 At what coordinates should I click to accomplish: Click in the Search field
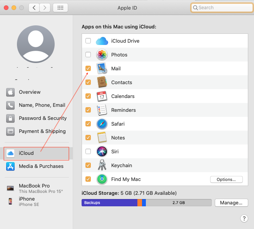pos(222,8)
